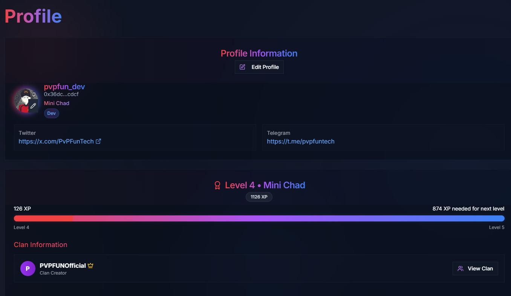Open the x.com/PvPFunTech Twitter link

[56, 142]
